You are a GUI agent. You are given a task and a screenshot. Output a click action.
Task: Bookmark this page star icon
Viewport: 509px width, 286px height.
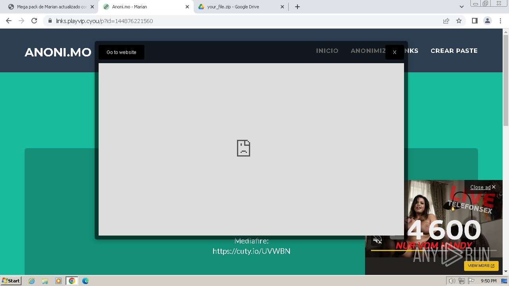pyautogui.click(x=459, y=21)
